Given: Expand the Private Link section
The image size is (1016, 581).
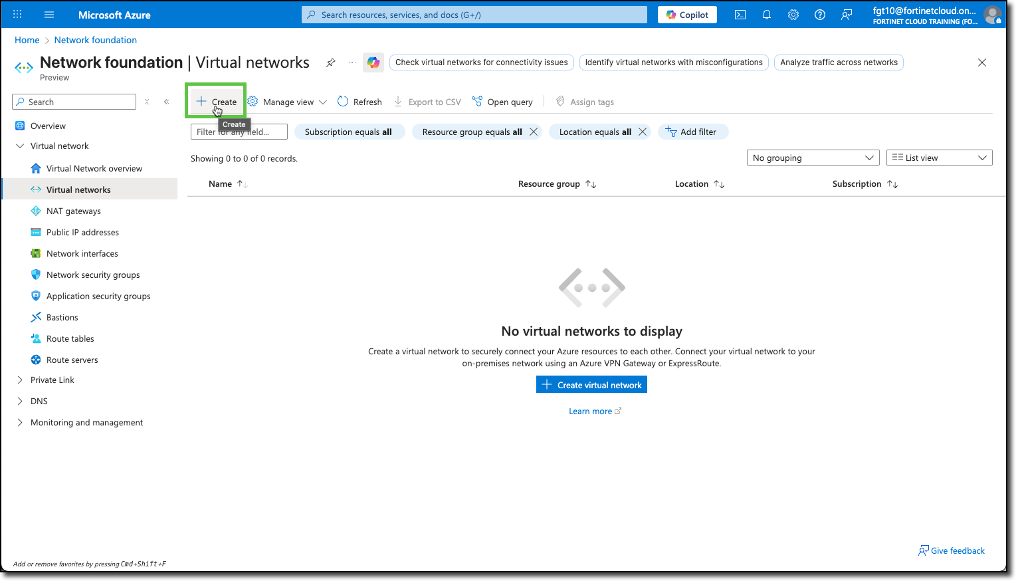Looking at the screenshot, I should pos(52,380).
